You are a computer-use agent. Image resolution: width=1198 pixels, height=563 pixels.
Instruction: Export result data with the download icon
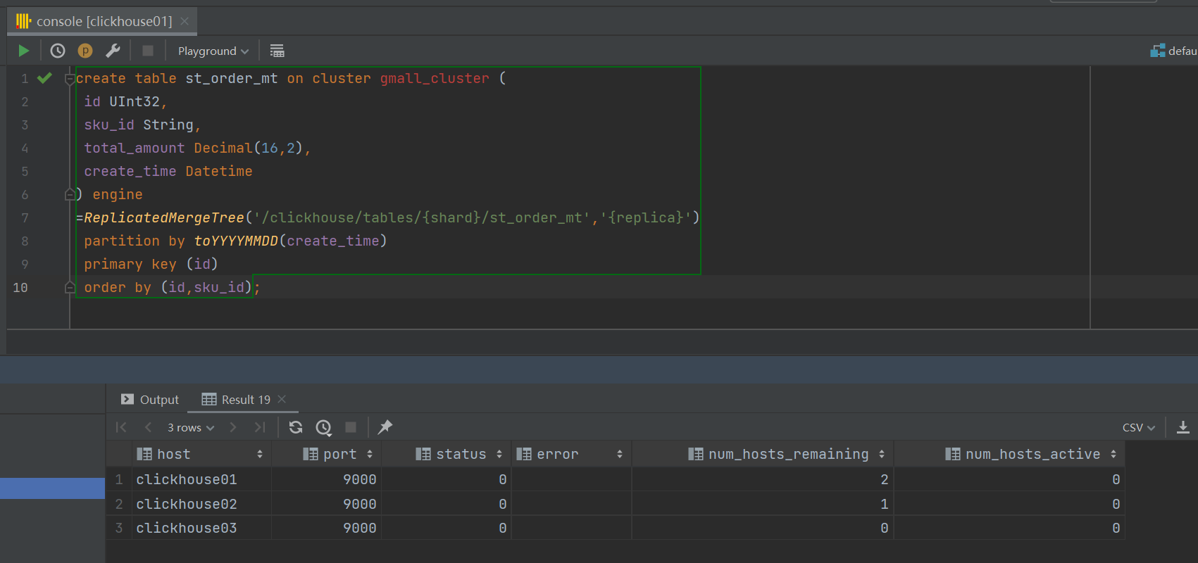1183,427
